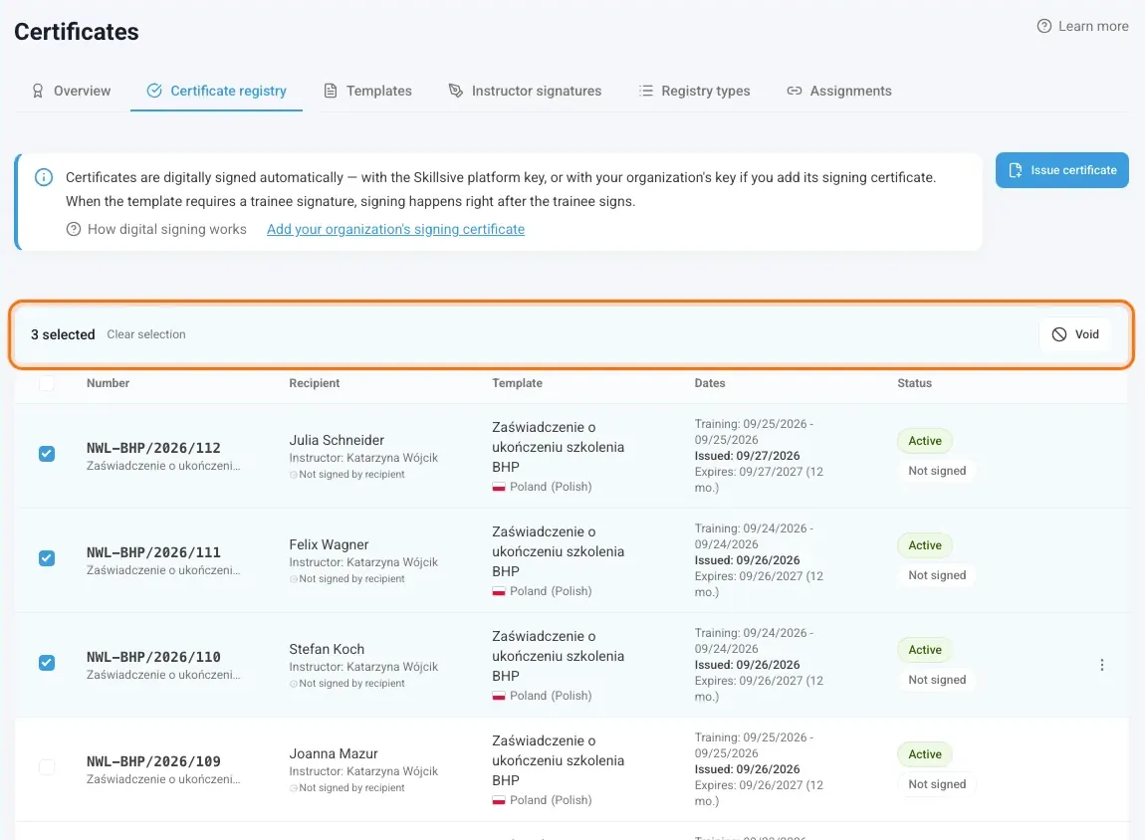Click certificate number NWL-BHP/2026/112
The image size is (1145, 840).
click(153, 448)
